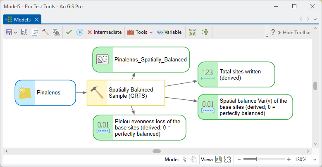Screen dimensions: 322x167
Task: Activate Select mode pointer
Action: 184,159
